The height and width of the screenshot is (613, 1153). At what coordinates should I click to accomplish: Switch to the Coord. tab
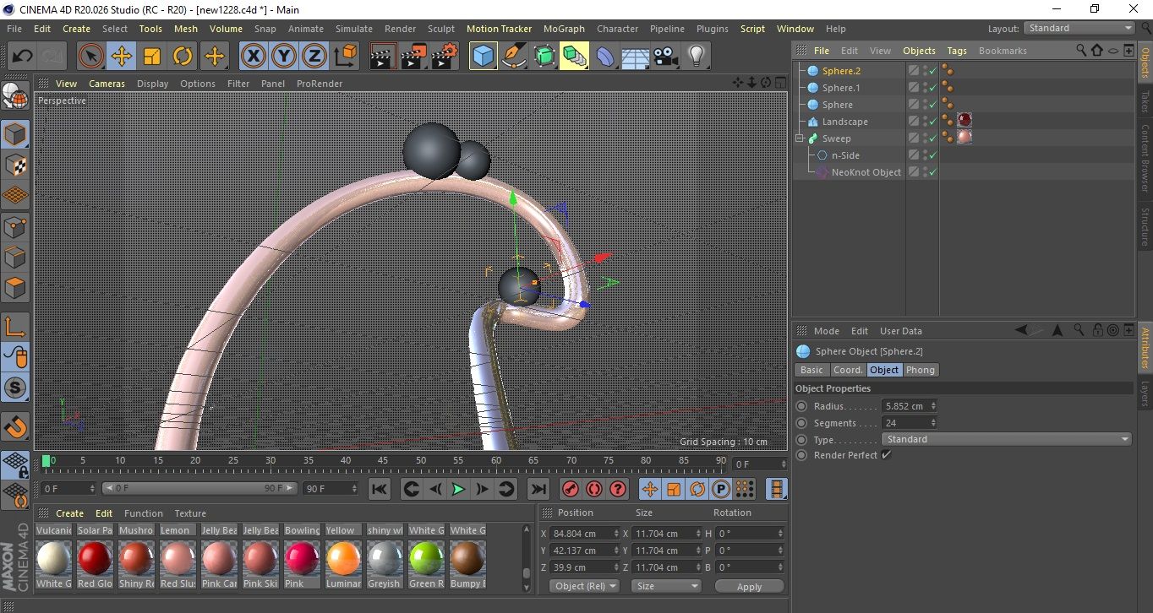[847, 370]
